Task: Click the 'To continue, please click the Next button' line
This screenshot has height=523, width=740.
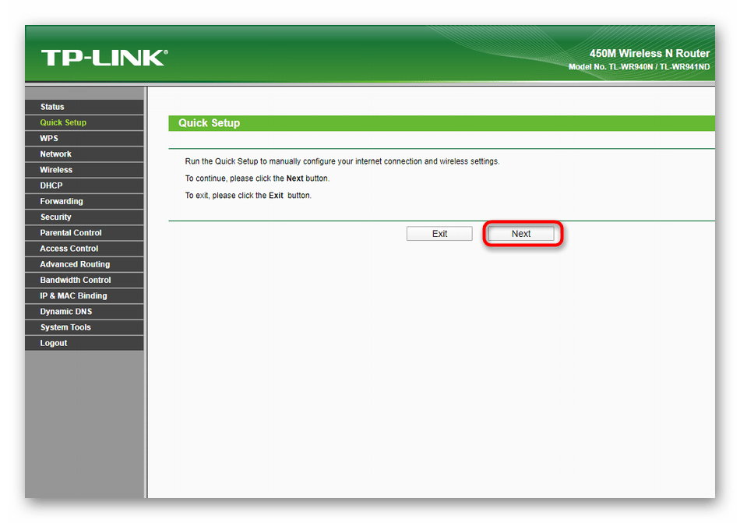Action: [257, 178]
